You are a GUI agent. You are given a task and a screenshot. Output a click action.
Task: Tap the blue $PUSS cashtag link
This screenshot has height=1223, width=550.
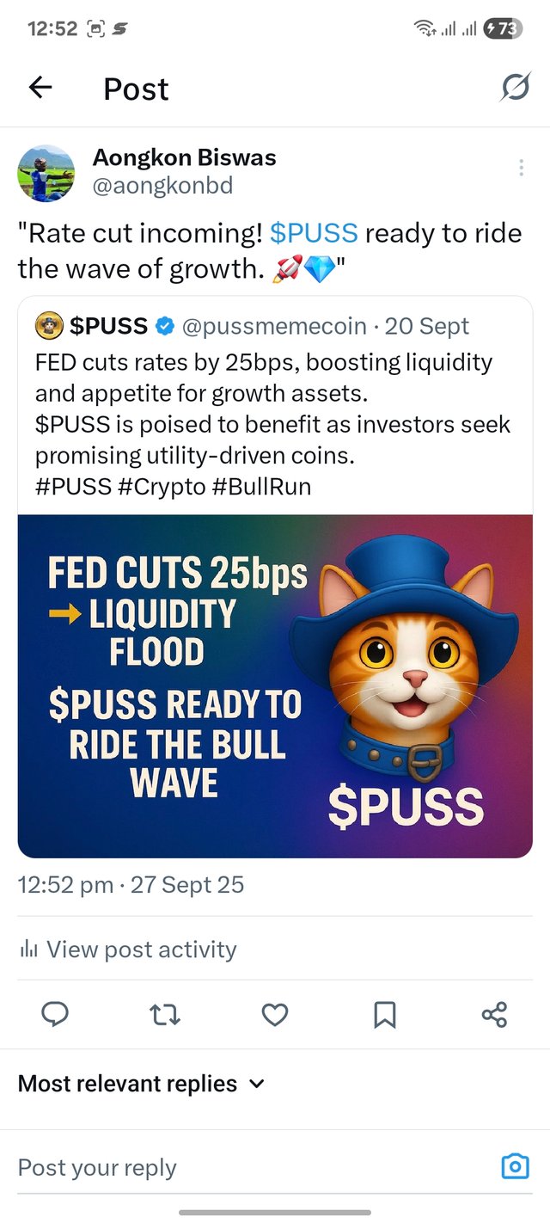314,233
